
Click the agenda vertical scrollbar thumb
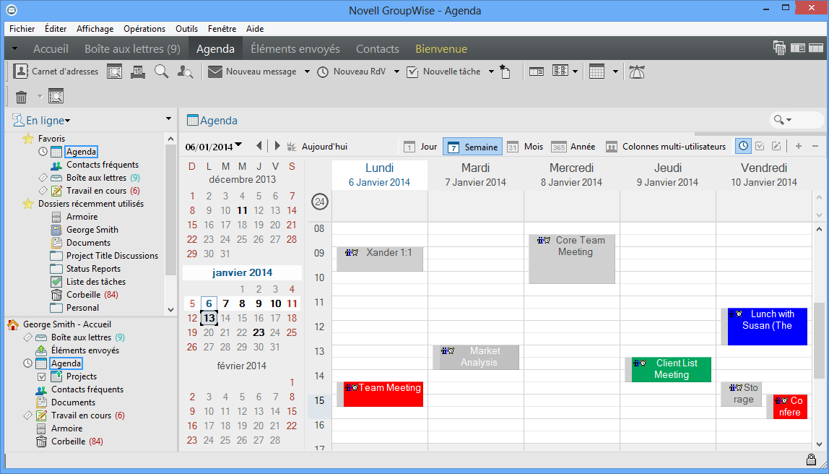point(818,340)
